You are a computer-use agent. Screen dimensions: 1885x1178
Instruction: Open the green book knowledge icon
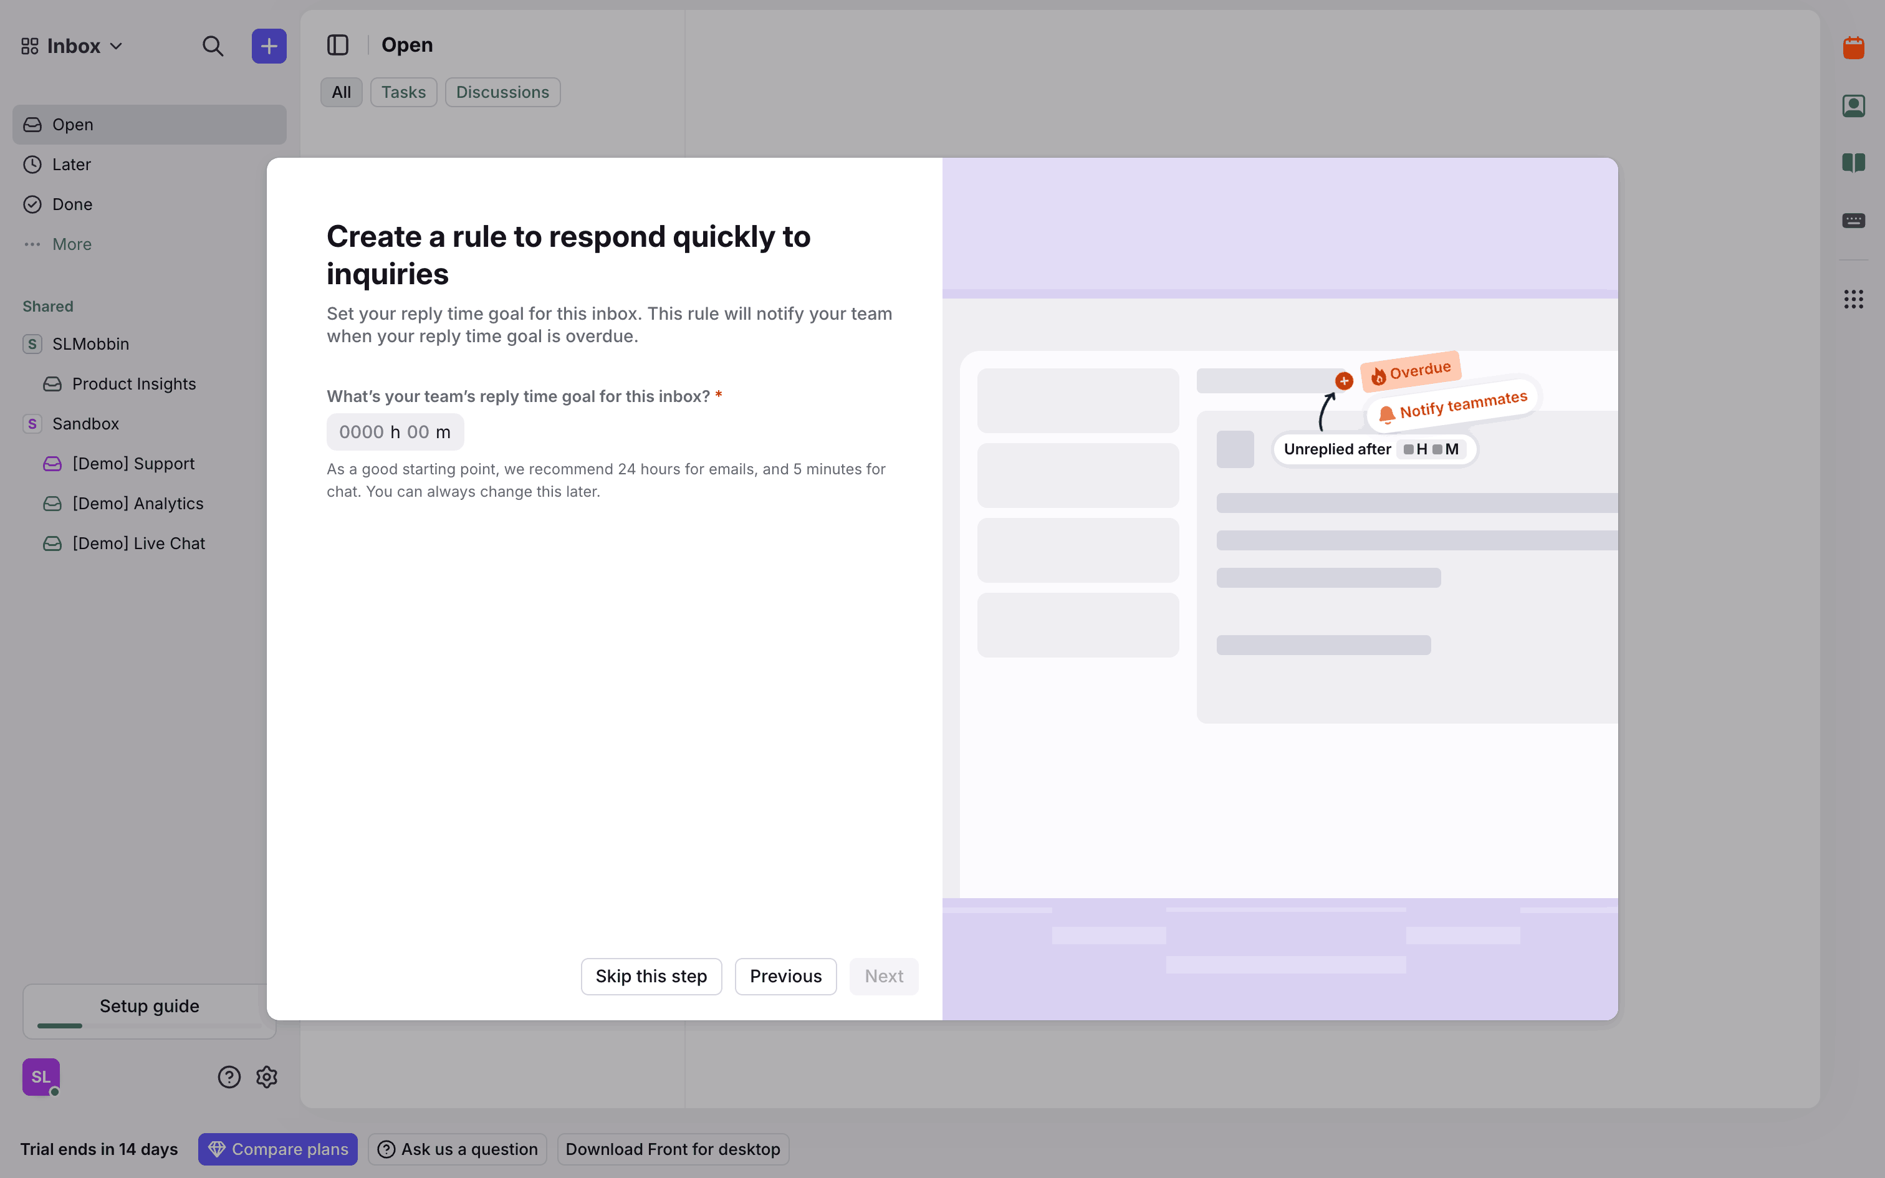click(x=1853, y=163)
